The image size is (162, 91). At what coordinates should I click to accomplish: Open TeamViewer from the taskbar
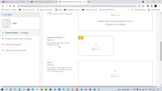[x=68, y=89]
